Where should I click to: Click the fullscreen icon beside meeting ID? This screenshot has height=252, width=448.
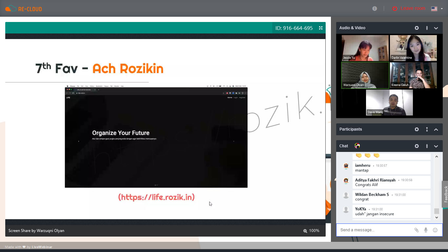tap(321, 28)
